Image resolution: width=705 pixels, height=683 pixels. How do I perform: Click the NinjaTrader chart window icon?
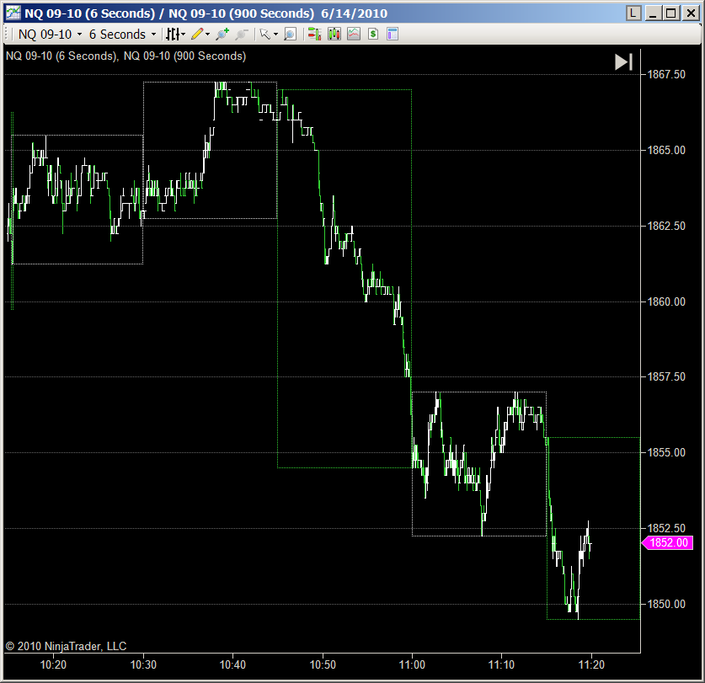click(x=13, y=13)
